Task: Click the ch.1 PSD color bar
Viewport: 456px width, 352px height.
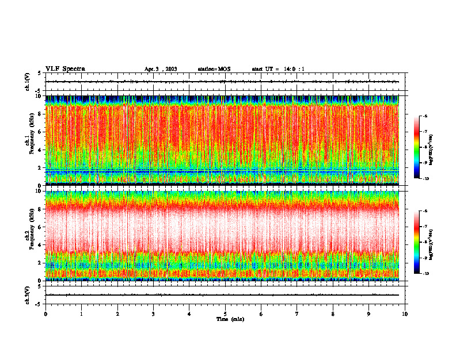Action: (x=416, y=147)
